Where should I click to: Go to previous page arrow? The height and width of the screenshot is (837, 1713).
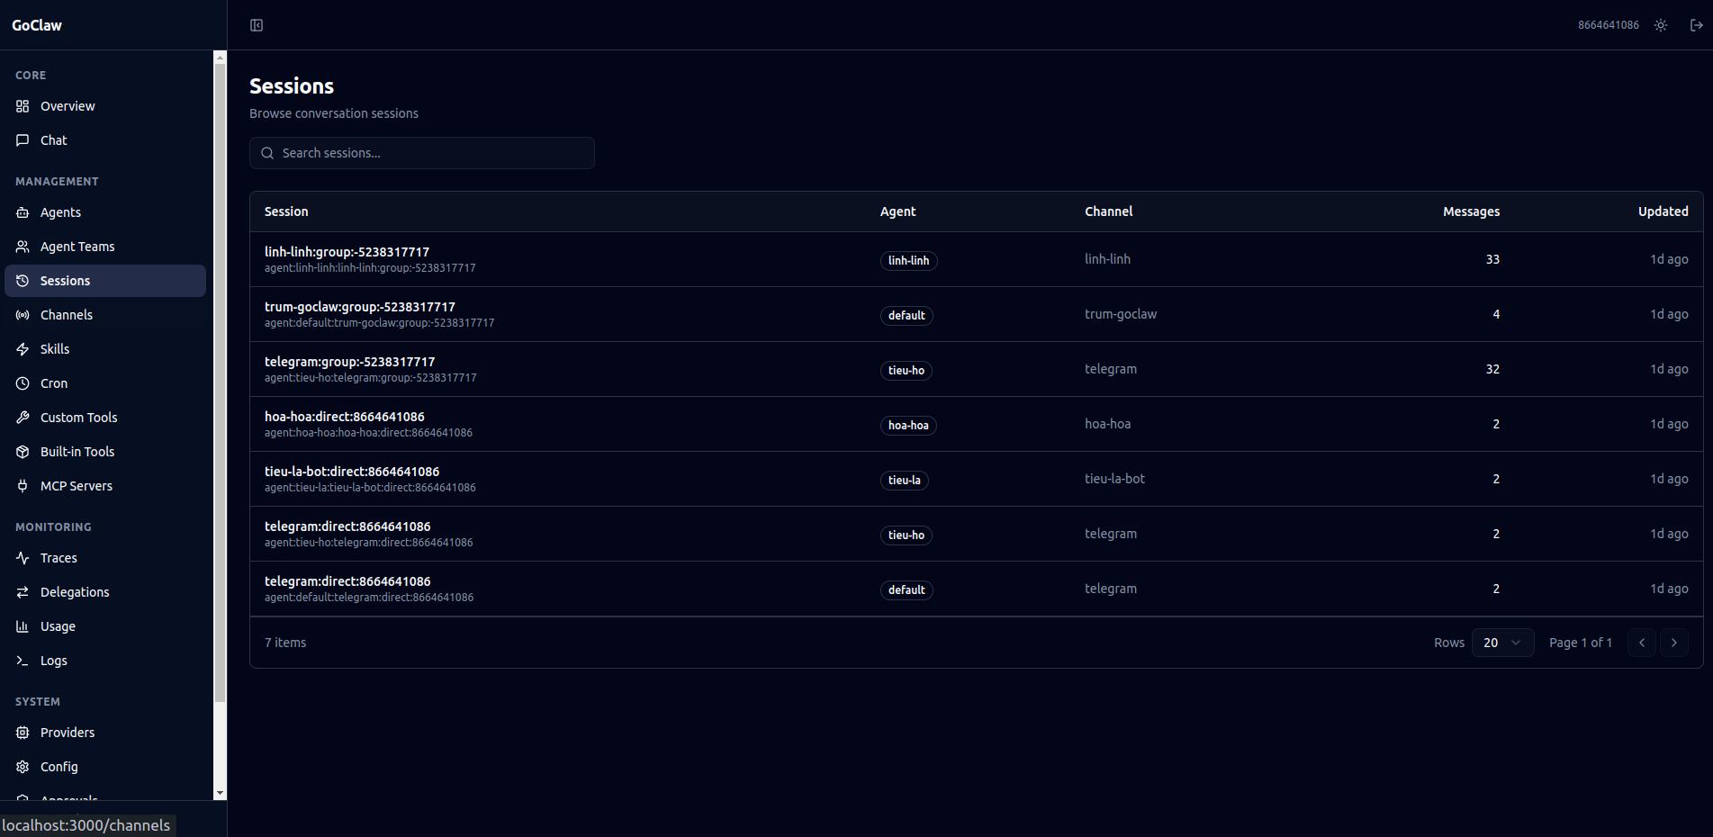pyautogui.click(x=1641, y=643)
